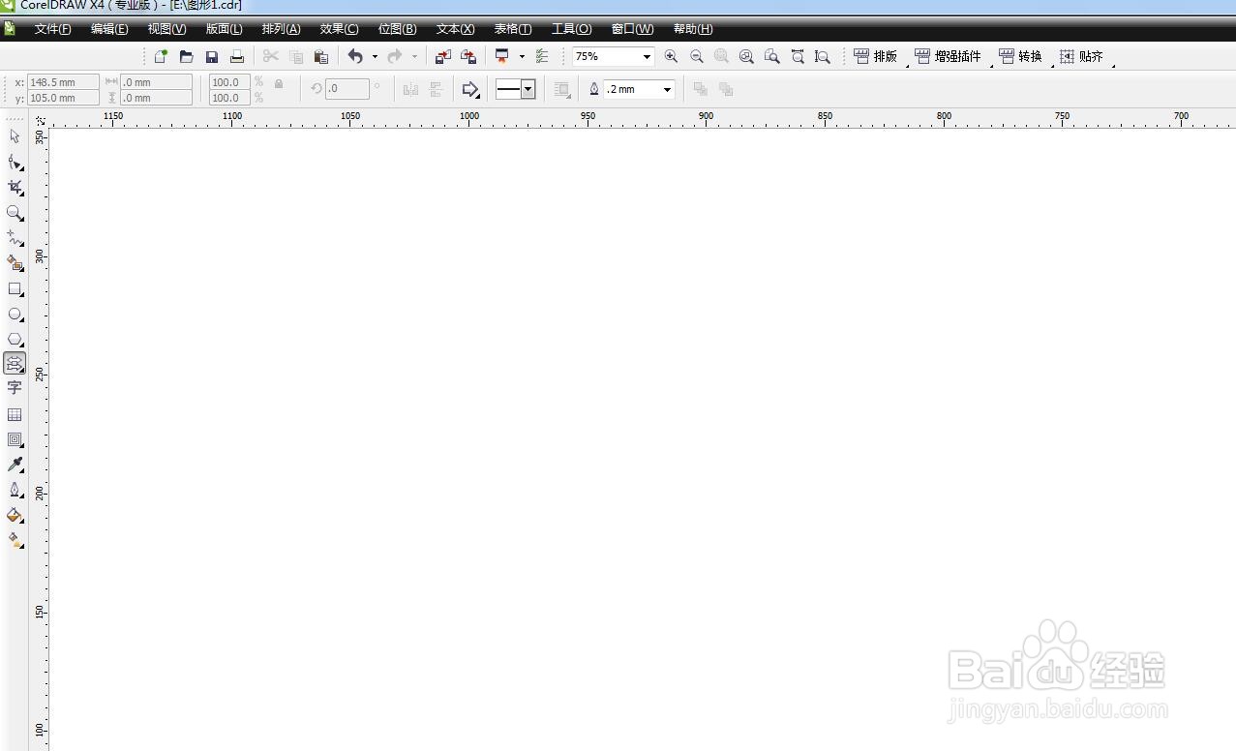Image resolution: width=1236 pixels, height=751 pixels.
Task: Expand the Application Launcher dropdown arrow
Action: click(522, 57)
